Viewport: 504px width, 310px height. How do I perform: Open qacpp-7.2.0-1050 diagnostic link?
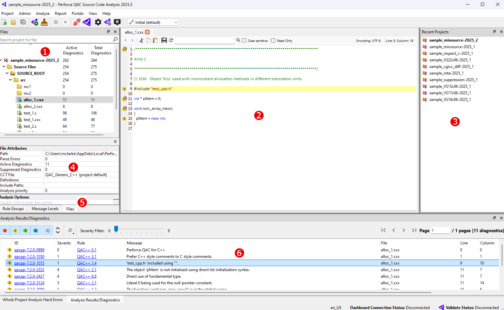29,257
